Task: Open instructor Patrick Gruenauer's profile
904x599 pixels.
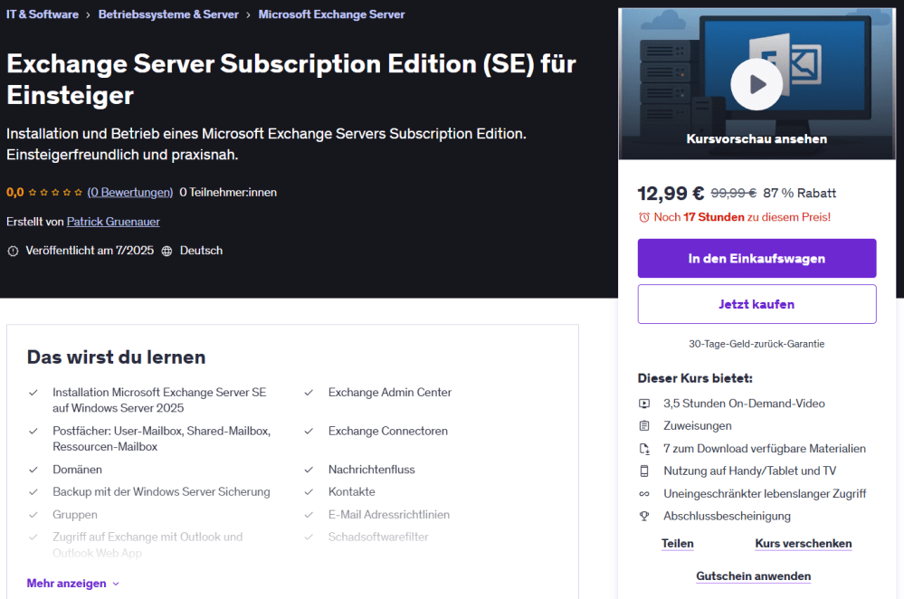Action: point(113,222)
